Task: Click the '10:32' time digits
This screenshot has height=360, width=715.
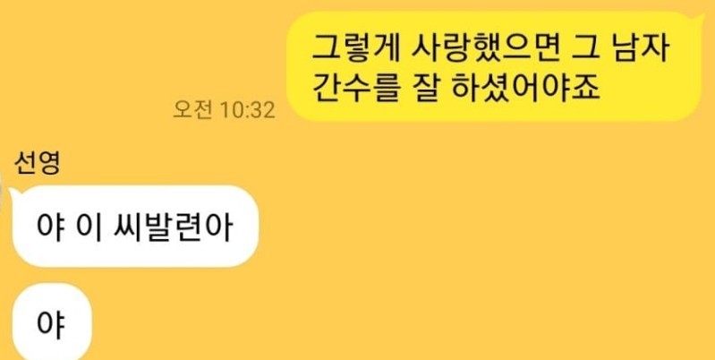Action: point(247,110)
